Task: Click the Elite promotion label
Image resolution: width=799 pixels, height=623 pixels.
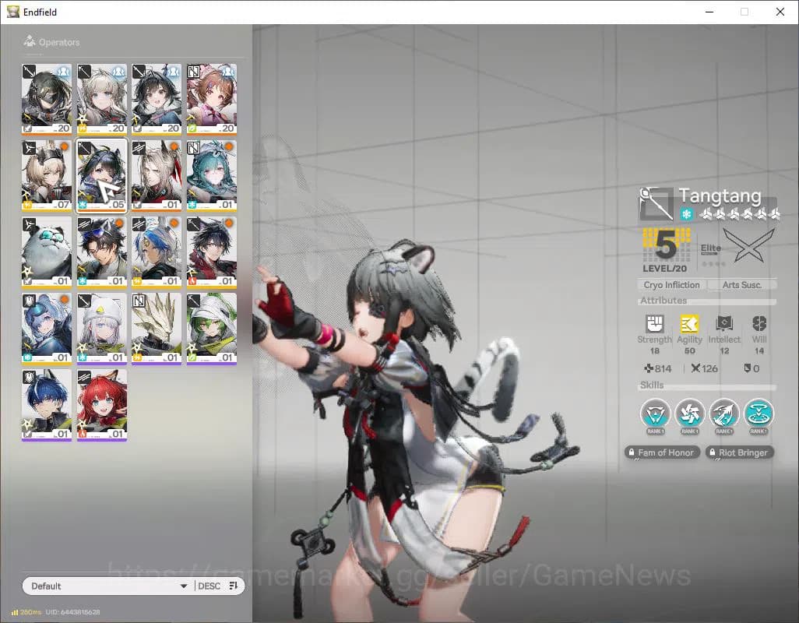Action: (710, 248)
